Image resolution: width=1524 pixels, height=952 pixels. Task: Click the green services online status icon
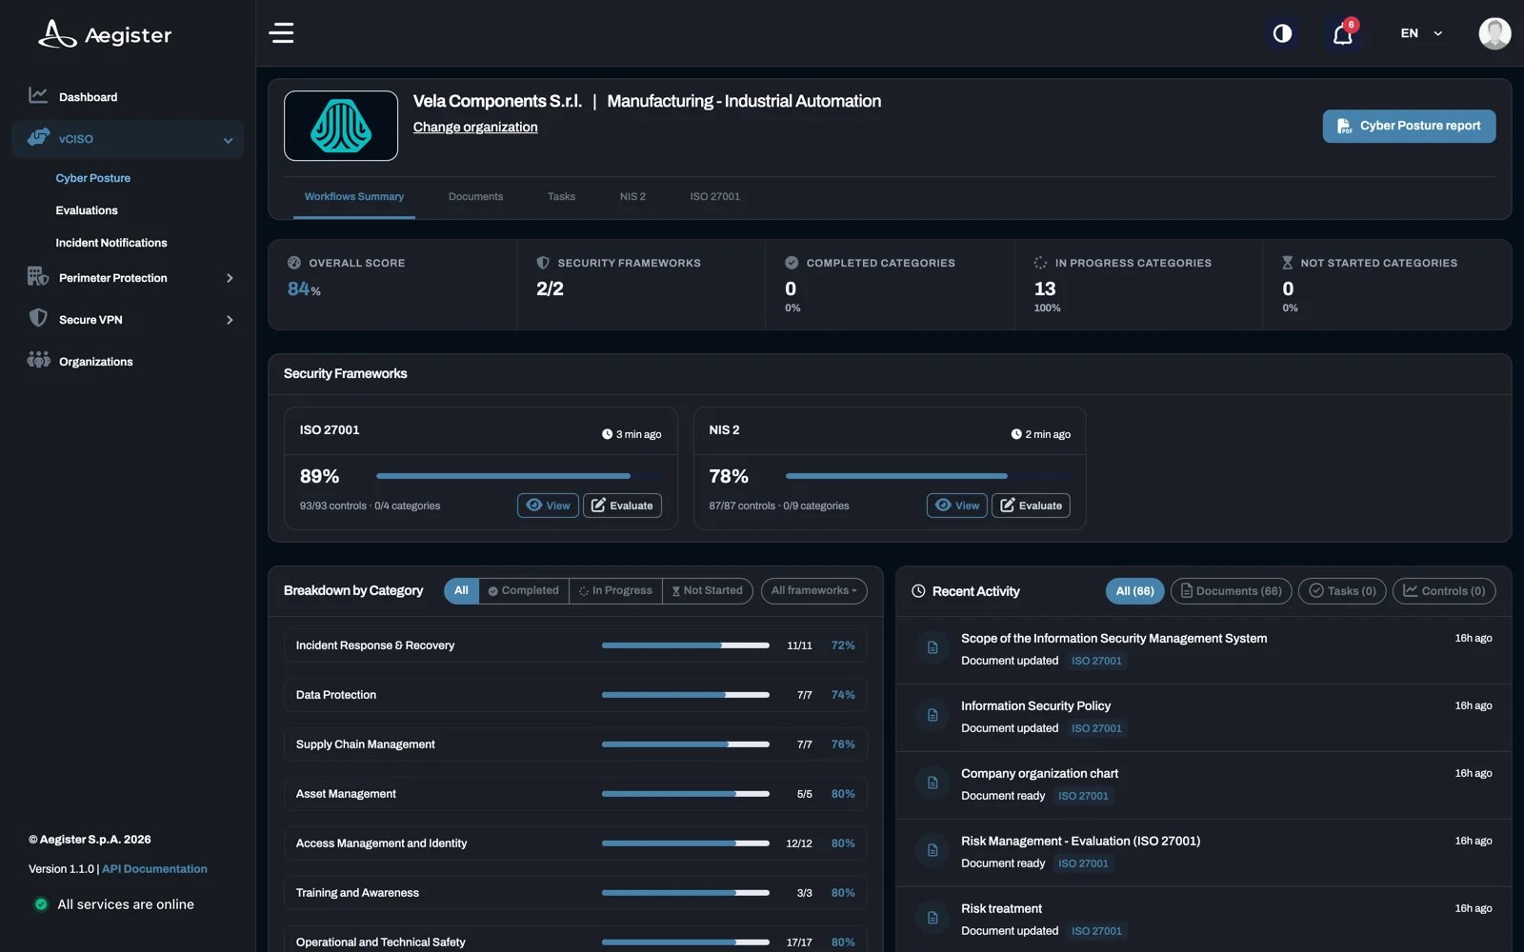coord(41,904)
